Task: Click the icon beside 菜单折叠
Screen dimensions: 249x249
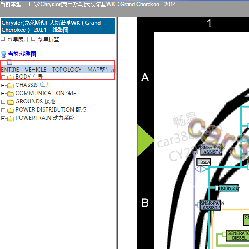Action: 33,39
